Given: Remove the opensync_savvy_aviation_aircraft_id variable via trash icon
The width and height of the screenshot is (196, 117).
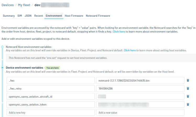Looking at the screenshot, I should 188,96.
